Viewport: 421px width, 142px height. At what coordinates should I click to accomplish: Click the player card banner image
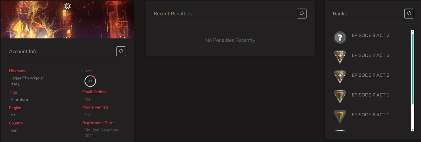(67, 19)
